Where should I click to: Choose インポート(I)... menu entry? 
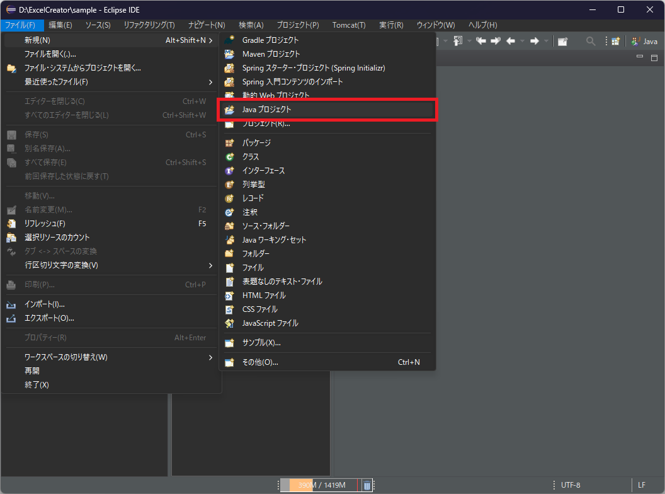pos(111,304)
